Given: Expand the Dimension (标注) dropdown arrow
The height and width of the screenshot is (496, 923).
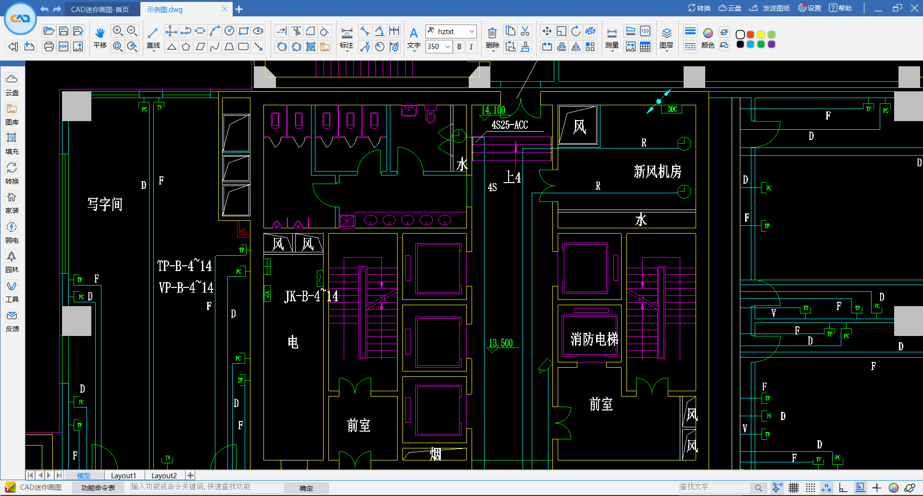Looking at the screenshot, I should [x=347, y=51].
